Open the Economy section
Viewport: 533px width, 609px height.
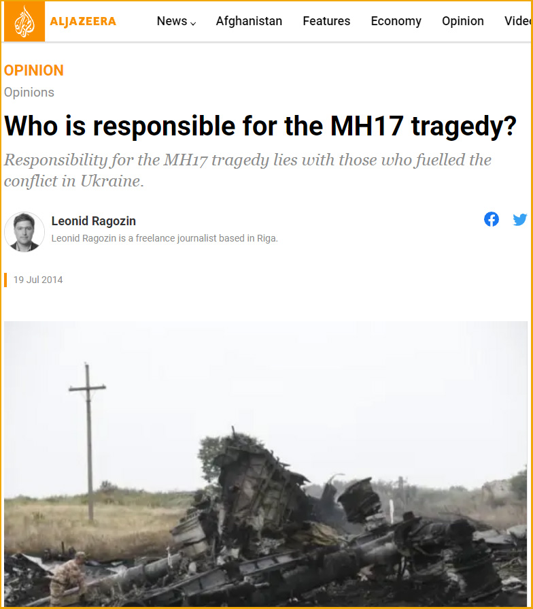pyautogui.click(x=396, y=21)
